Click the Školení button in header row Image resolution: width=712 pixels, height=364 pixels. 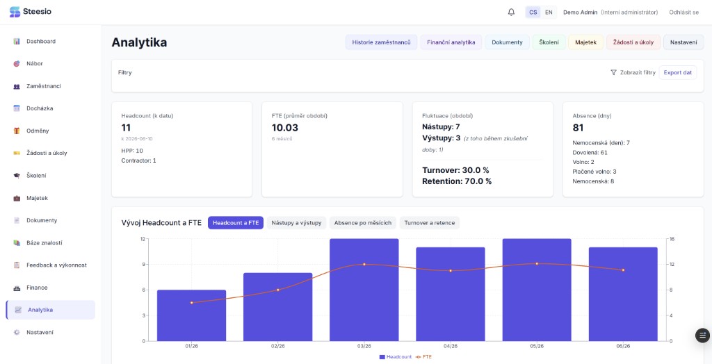point(549,42)
